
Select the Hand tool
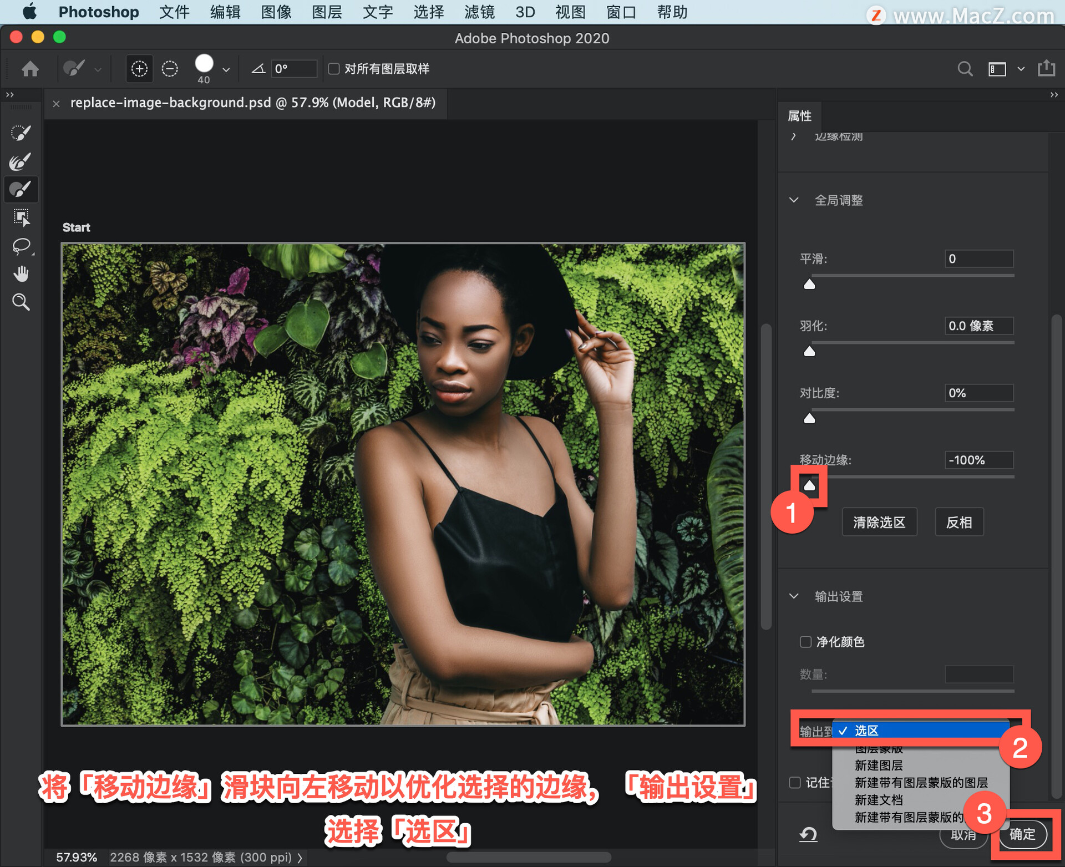[x=21, y=274]
